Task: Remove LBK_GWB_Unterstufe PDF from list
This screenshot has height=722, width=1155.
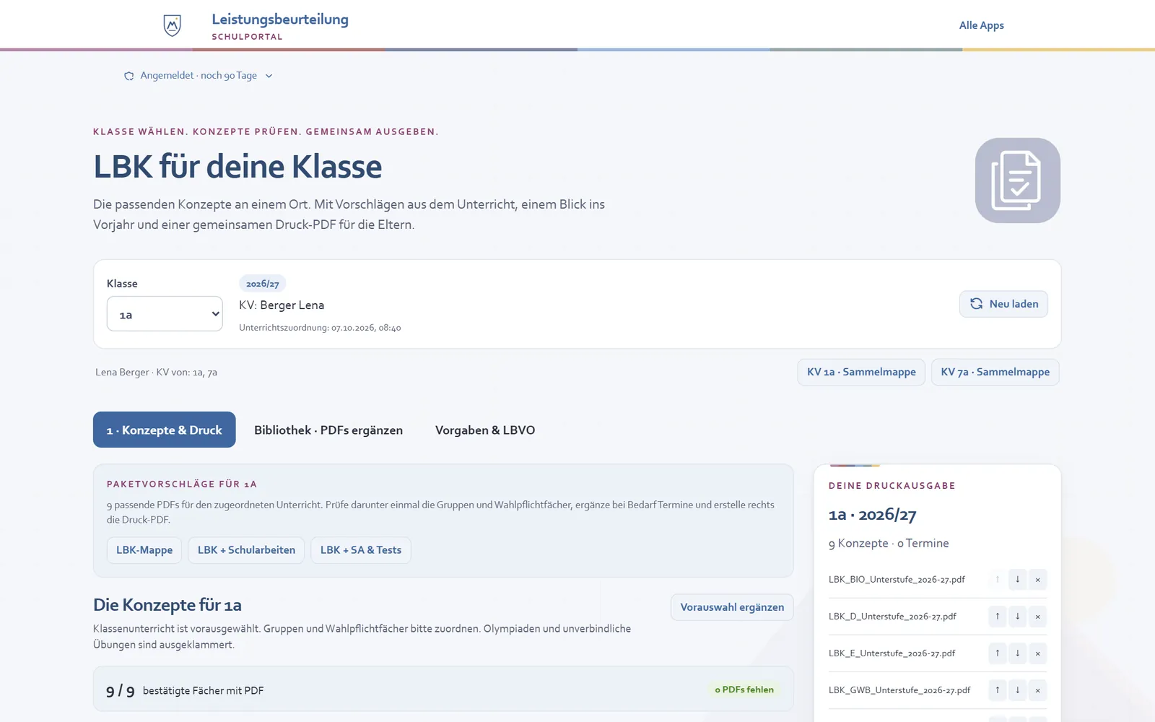Action: (1037, 690)
